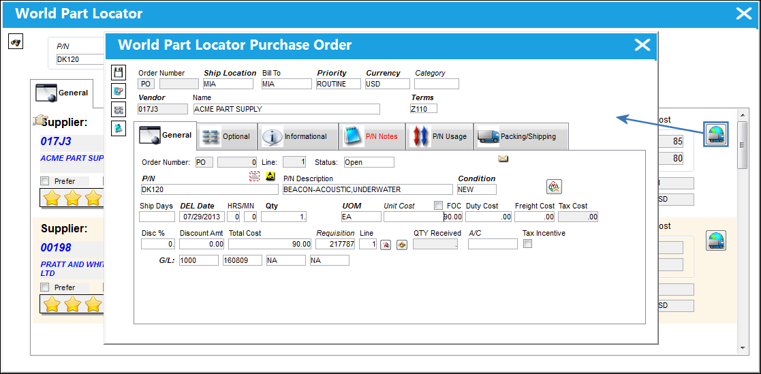Click the scrollbar down arrow in World Part Locator
This screenshot has width=761, height=374.
[x=741, y=348]
